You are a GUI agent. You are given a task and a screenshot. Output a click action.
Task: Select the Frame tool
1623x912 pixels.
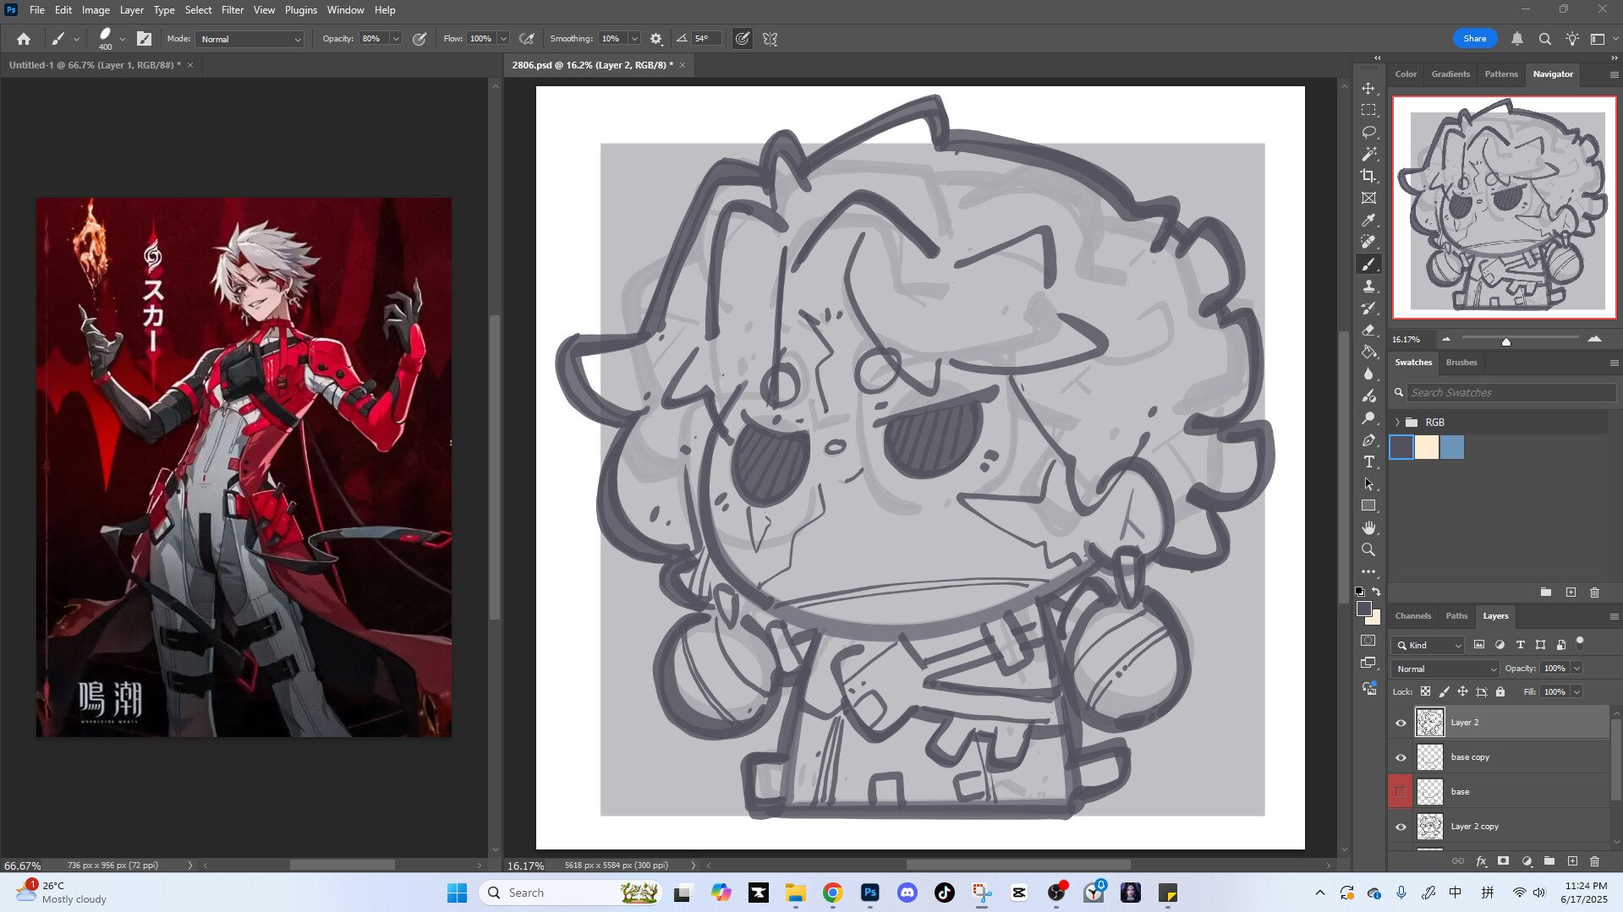(x=1368, y=198)
